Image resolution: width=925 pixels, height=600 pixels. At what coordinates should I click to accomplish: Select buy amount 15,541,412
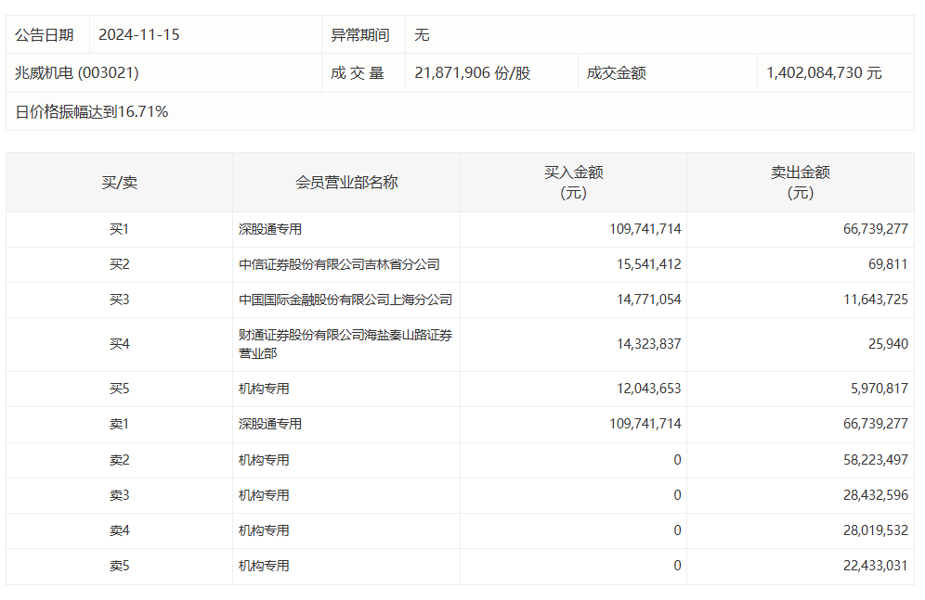pyautogui.click(x=649, y=264)
